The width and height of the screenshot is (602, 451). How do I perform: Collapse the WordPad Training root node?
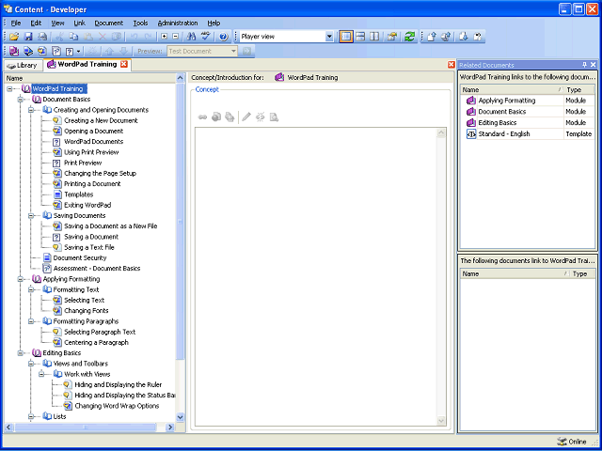[9, 89]
